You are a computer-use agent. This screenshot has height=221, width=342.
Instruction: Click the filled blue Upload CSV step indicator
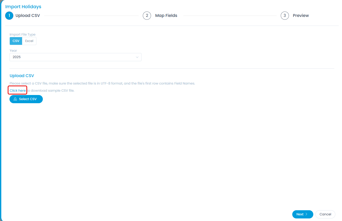(x=9, y=15)
